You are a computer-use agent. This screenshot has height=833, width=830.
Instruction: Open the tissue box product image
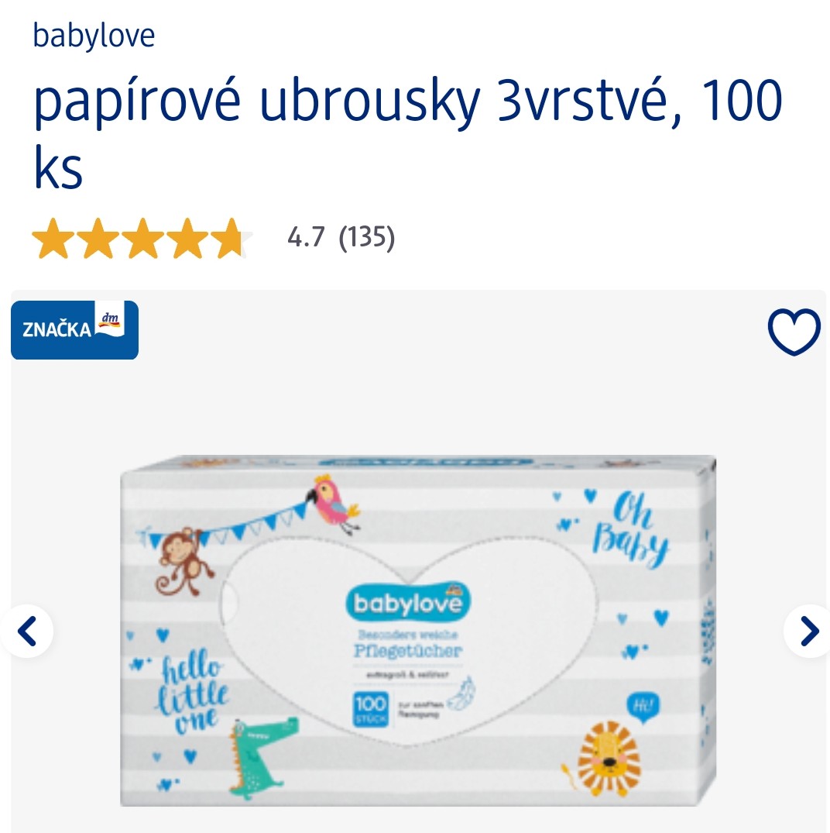click(417, 630)
